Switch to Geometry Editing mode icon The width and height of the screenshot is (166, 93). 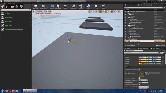pos(21,6)
